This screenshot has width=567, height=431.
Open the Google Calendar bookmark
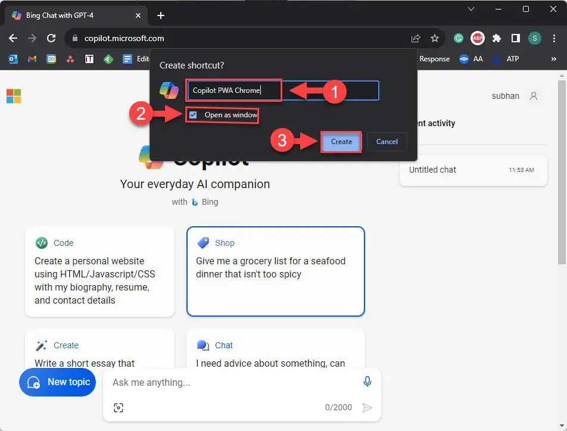[x=51, y=58]
